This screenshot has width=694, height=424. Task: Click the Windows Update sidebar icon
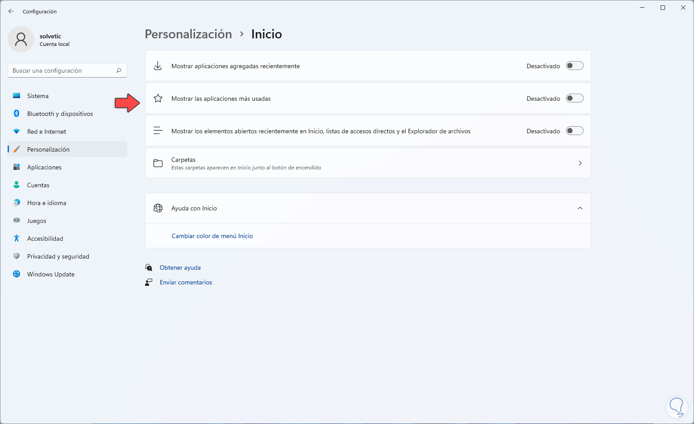tap(17, 274)
